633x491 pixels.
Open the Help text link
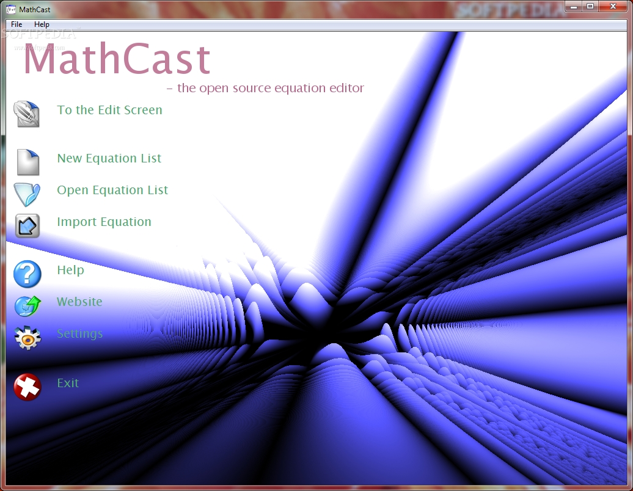pos(71,270)
